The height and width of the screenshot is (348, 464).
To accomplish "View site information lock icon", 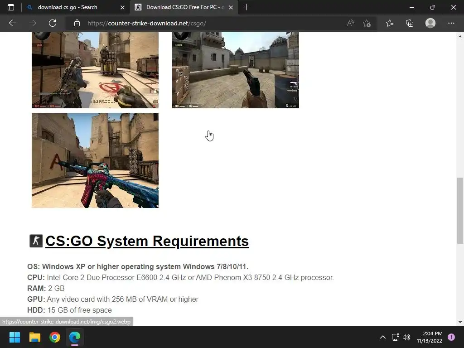I will click(77, 23).
